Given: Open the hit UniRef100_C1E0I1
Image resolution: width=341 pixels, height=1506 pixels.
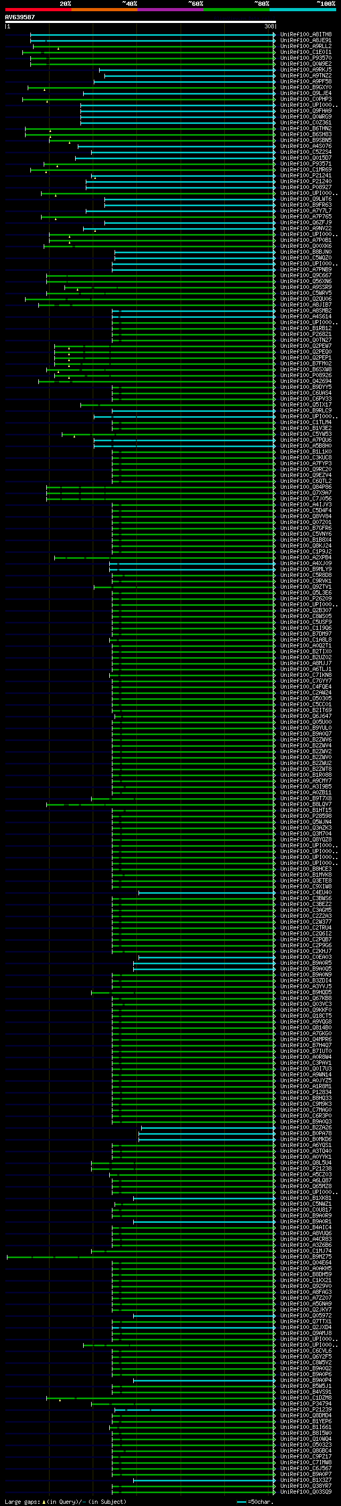Looking at the screenshot, I should point(306,52).
